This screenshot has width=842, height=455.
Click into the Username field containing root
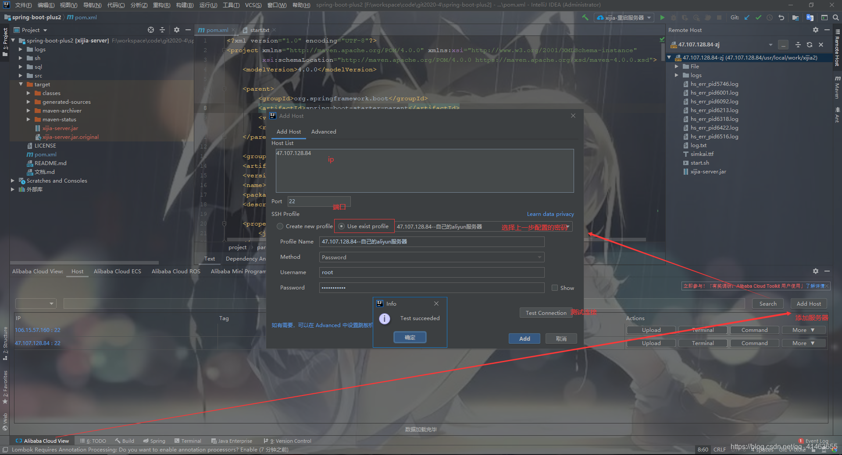pyautogui.click(x=432, y=272)
